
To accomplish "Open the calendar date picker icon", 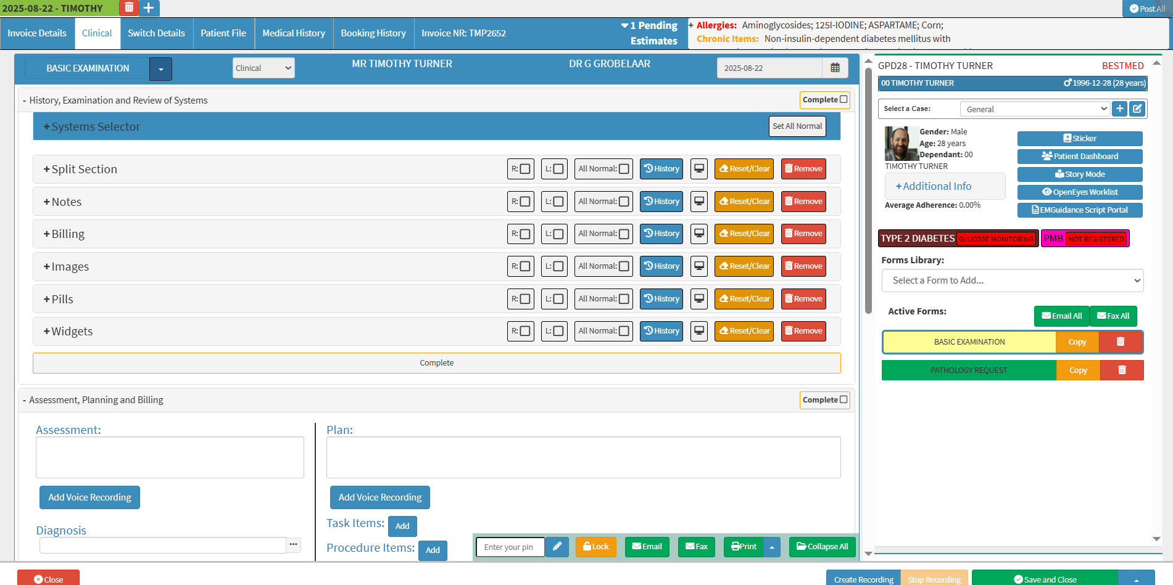I will pyautogui.click(x=835, y=68).
